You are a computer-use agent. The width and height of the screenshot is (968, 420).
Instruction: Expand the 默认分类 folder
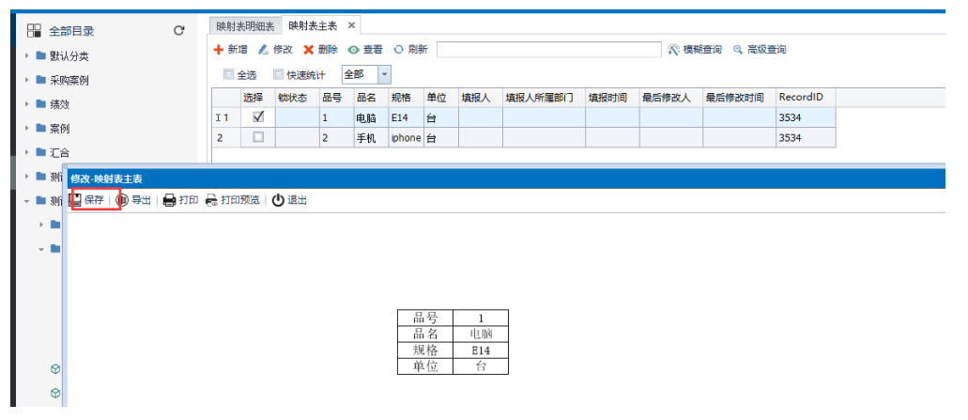[27, 55]
